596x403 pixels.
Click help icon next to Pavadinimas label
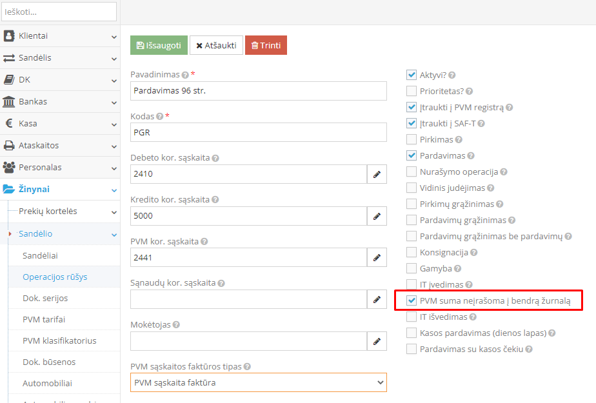click(x=185, y=75)
